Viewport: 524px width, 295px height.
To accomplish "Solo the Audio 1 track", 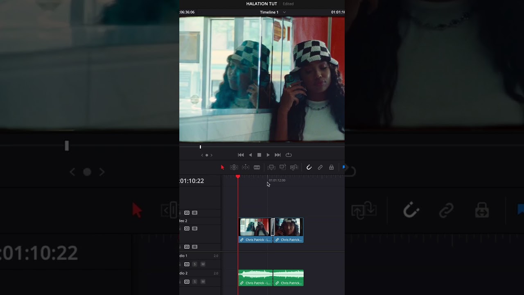I will 194,264.
